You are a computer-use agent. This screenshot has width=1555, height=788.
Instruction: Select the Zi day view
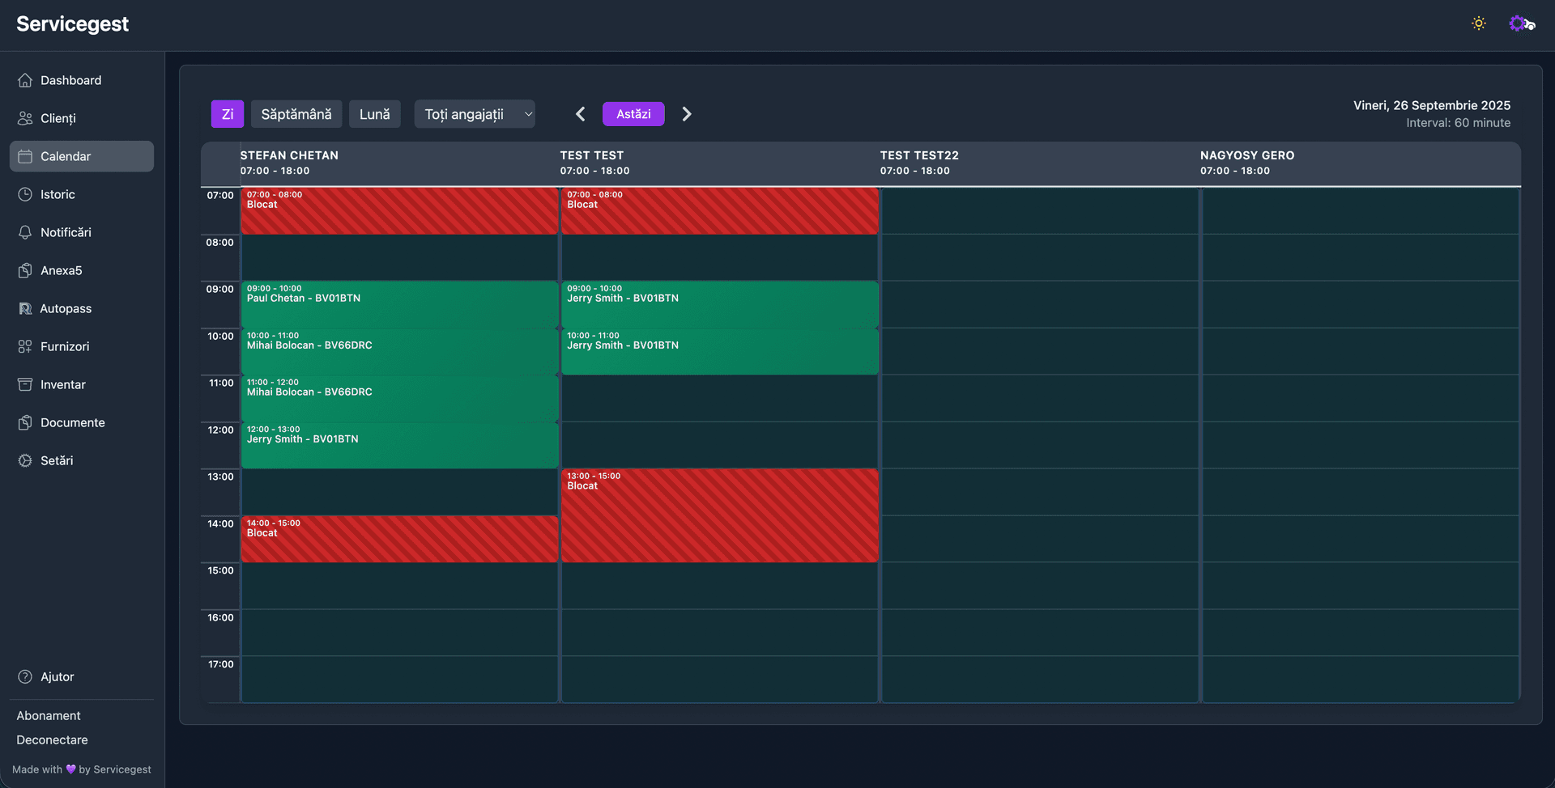click(x=228, y=114)
